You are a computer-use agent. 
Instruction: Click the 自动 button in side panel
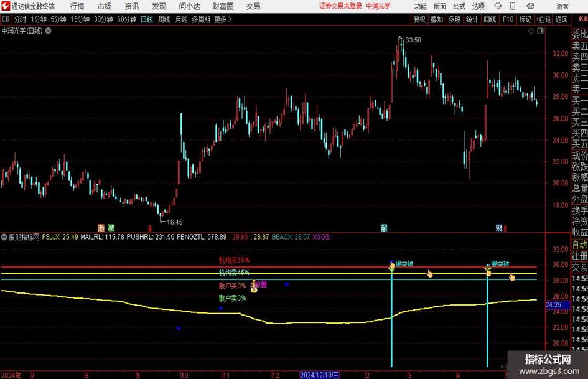pos(580,245)
